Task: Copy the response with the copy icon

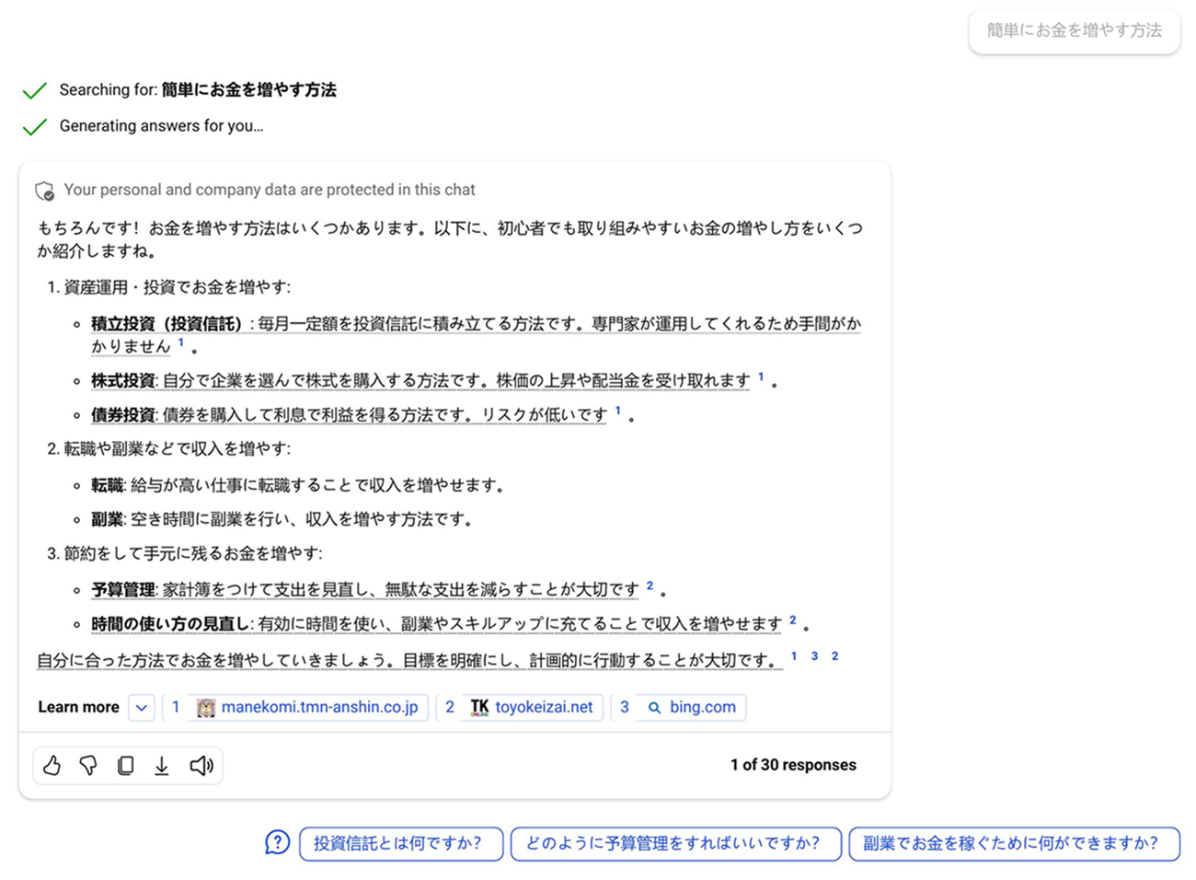Action: point(125,765)
